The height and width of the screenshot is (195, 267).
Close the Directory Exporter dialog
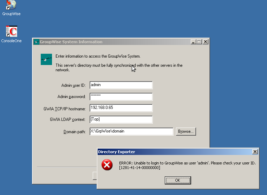(255, 151)
